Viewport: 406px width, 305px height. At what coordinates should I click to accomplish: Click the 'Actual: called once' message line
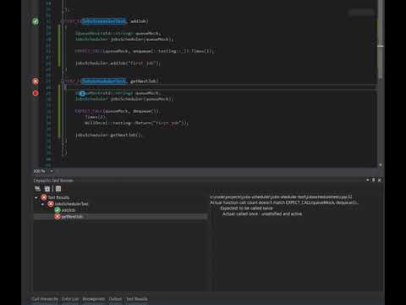pos(262,213)
